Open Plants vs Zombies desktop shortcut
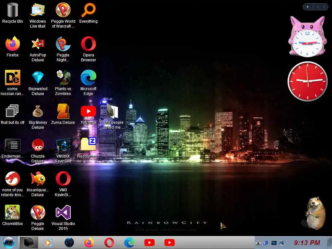Viewport: 332px width, 249px height. click(63, 83)
